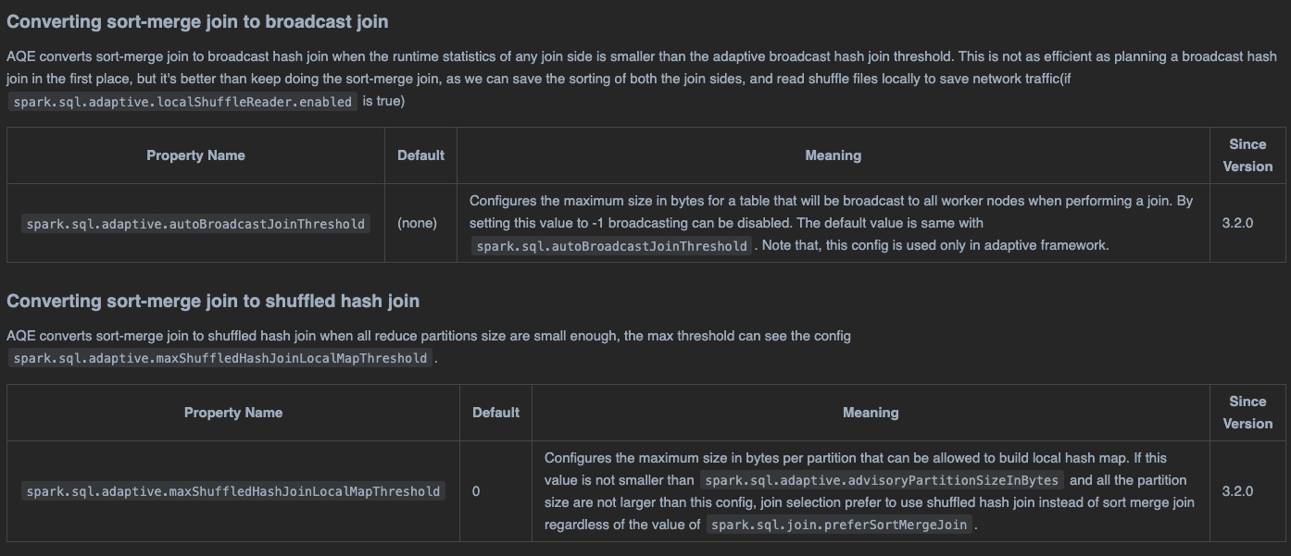The height and width of the screenshot is (556, 1291).
Task: Click Since Version header in broadcast join table
Action: 1247,155
